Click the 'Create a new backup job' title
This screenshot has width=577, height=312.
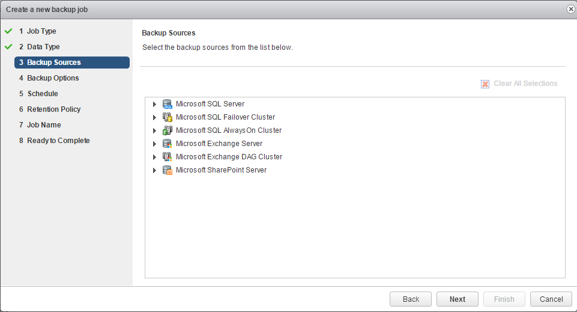tap(47, 10)
